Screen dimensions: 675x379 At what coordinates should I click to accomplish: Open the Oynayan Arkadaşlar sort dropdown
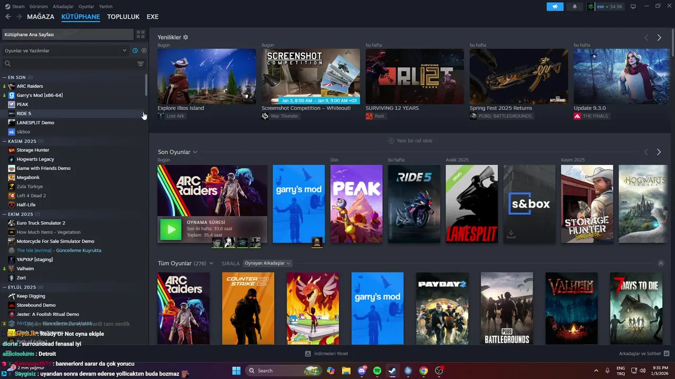point(267,263)
